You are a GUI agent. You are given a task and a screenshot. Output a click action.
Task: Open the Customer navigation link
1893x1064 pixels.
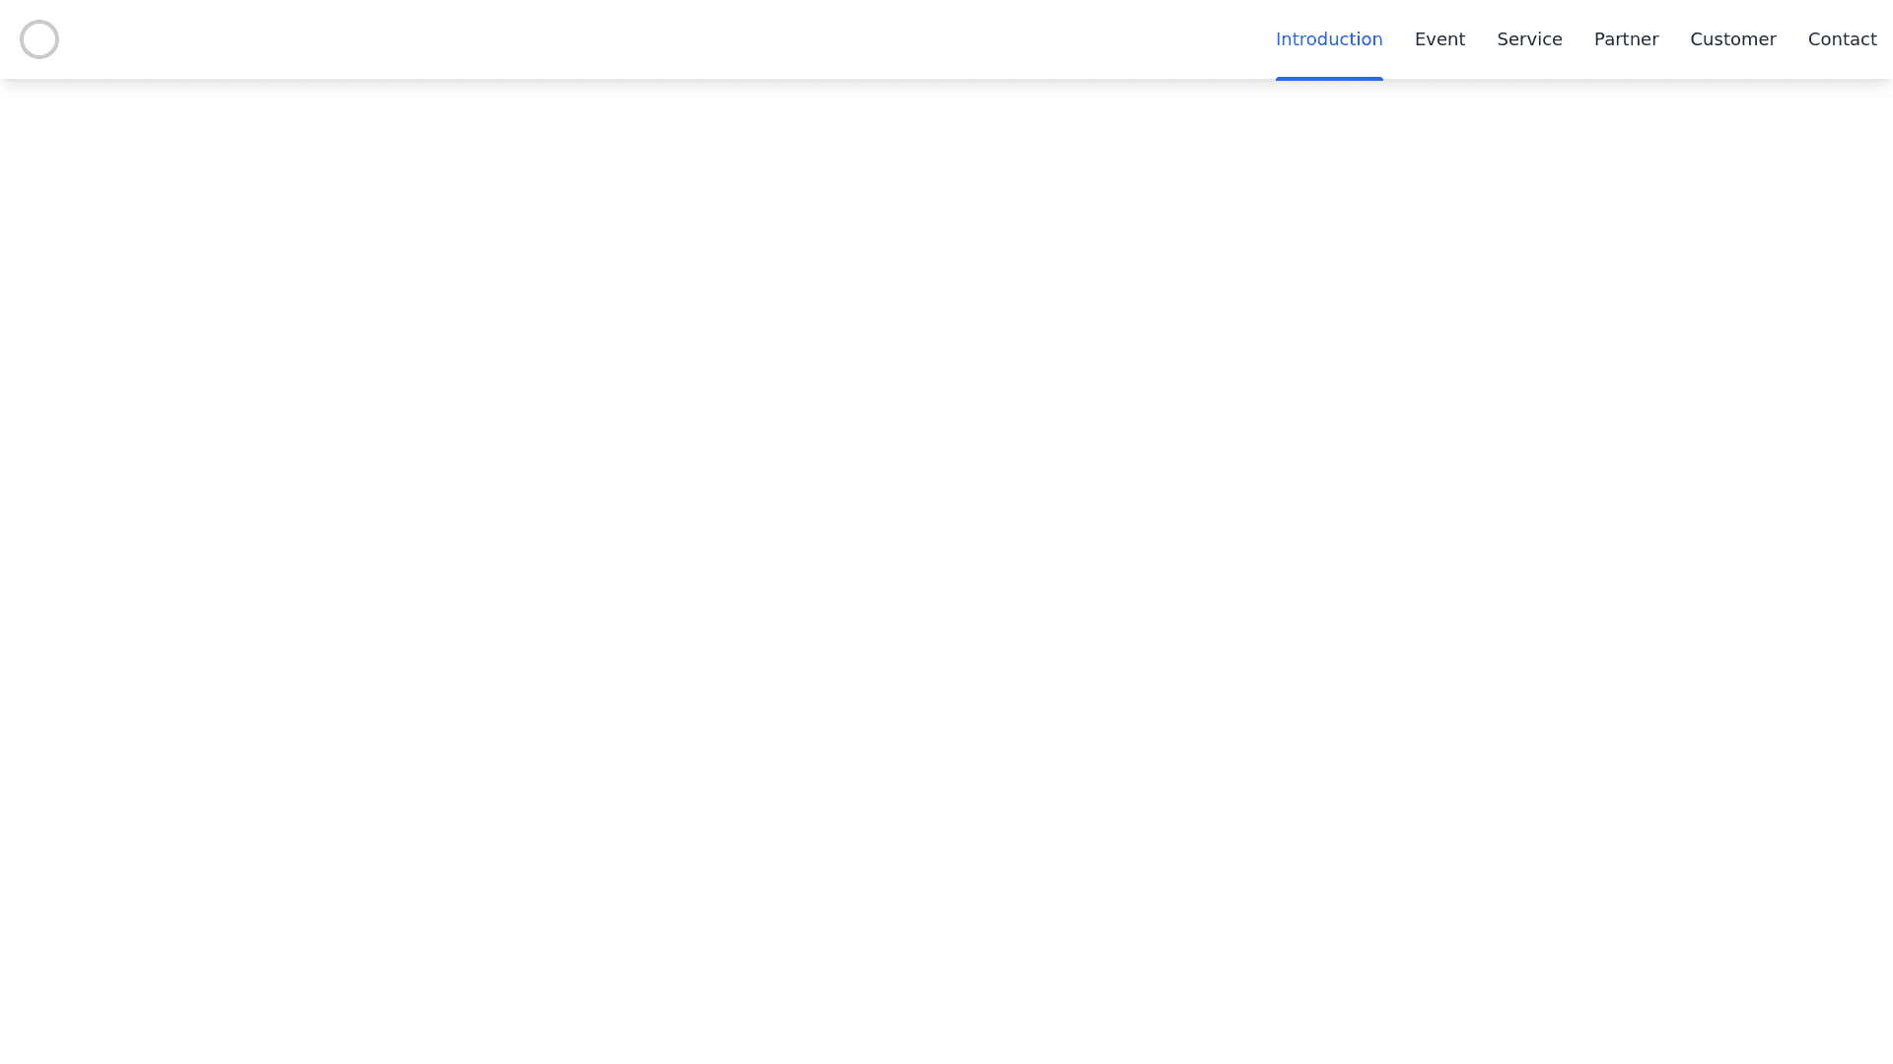[x=1732, y=39]
